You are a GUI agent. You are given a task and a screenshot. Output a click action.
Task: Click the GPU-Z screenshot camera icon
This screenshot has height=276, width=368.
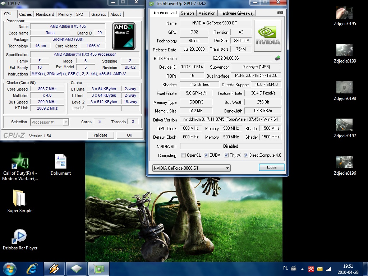tap(280, 13)
